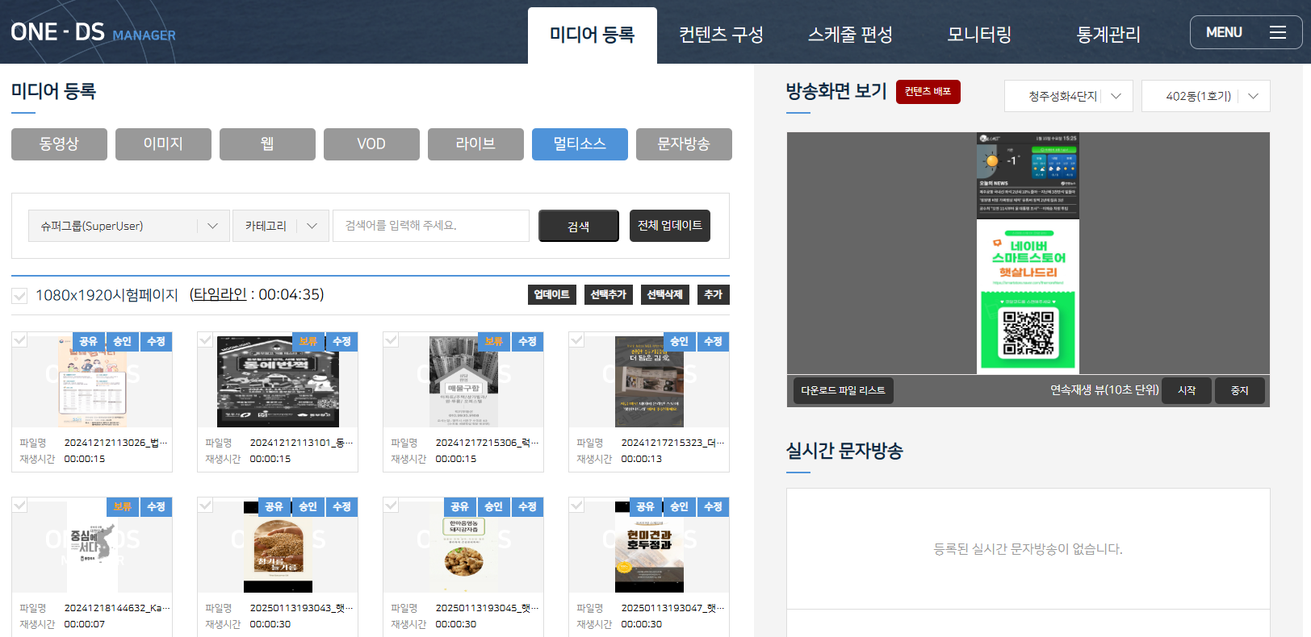Click 공유 on file 20241212113026

click(x=89, y=341)
